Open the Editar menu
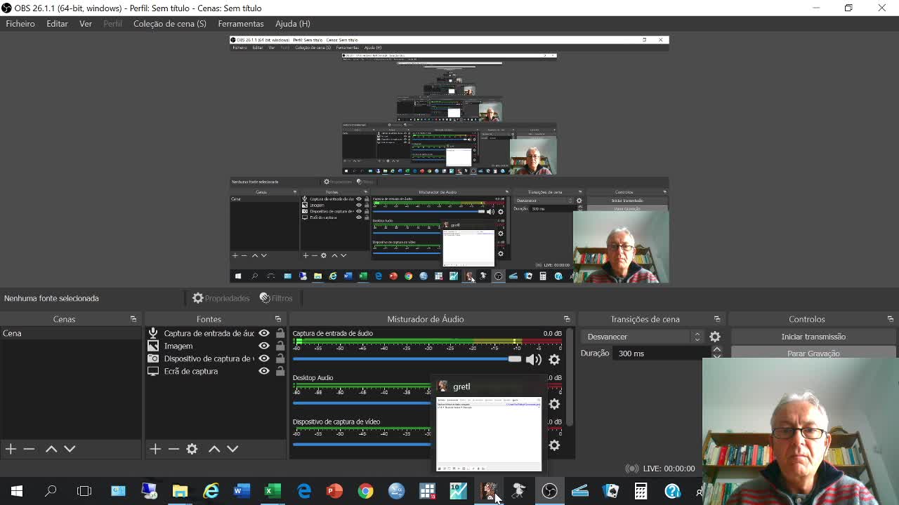899x505 pixels. pyautogui.click(x=57, y=24)
